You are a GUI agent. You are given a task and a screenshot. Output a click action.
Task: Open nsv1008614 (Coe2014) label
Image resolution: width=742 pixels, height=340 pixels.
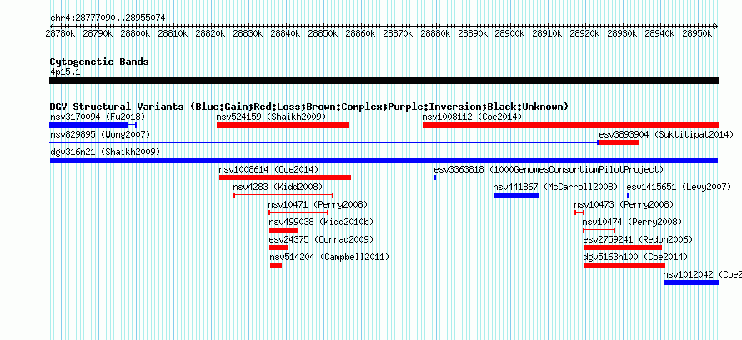click(268, 169)
